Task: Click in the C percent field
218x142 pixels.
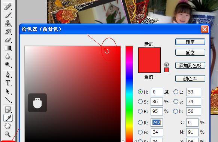Action: [192, 123]
